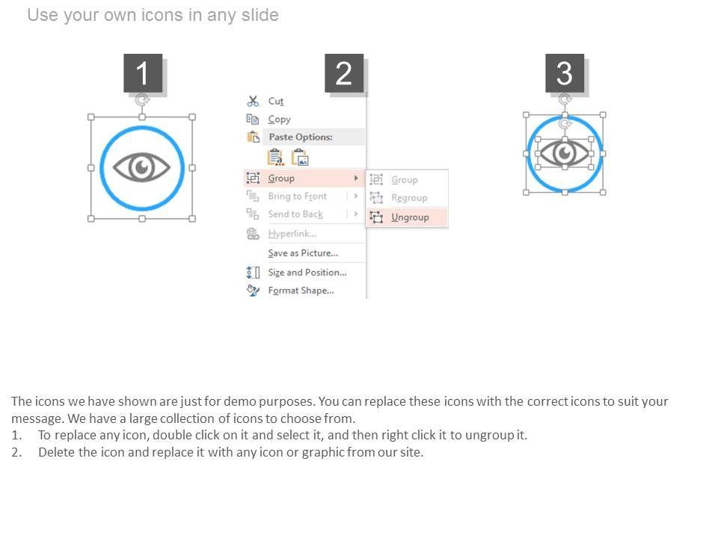
Task: Click the Ungroup icon in submenu
Action: (x=376, y=217)
